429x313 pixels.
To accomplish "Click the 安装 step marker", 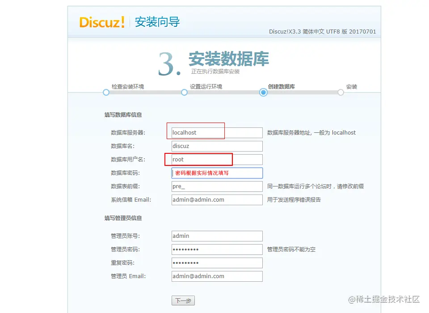I will tap(341, 92).
